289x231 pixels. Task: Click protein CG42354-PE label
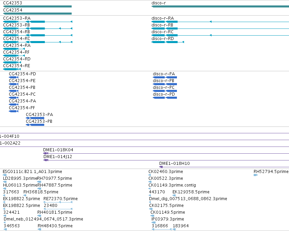[22, 81]
